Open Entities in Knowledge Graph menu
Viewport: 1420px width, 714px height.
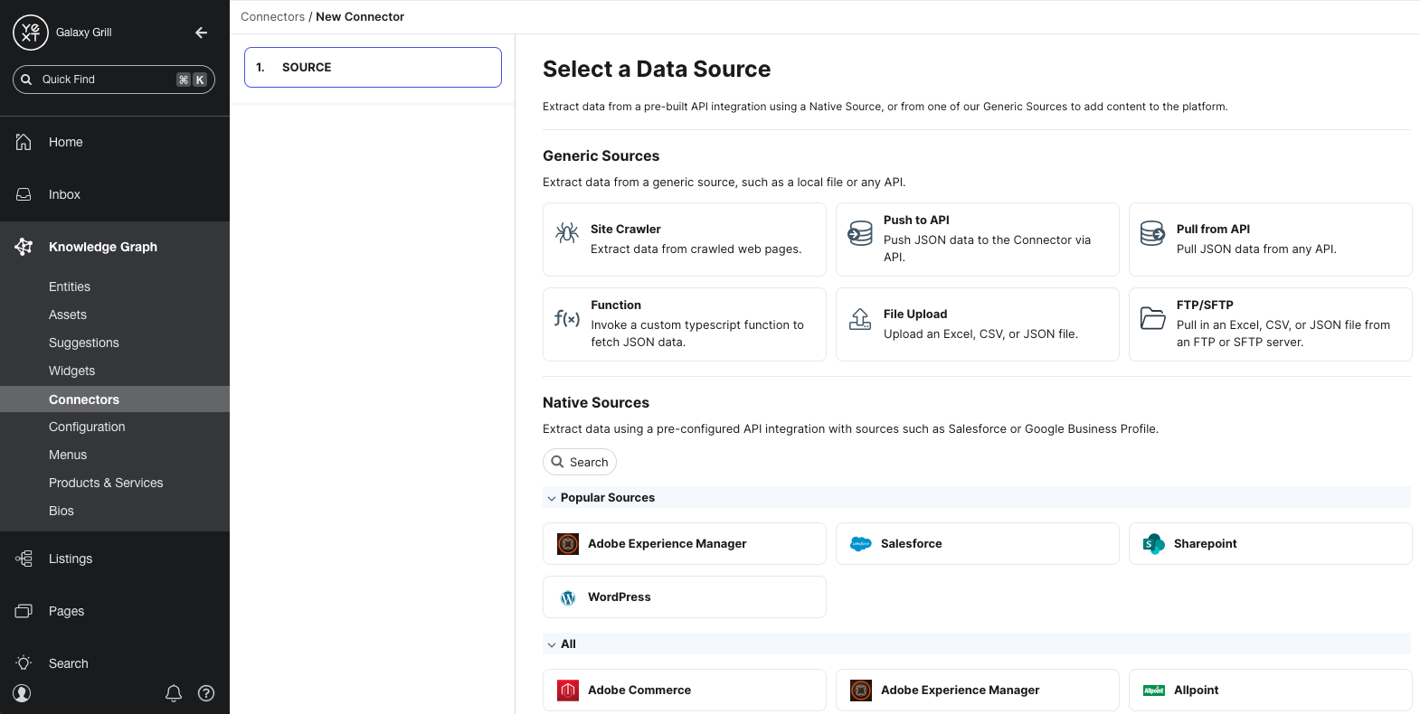(70, 287)
